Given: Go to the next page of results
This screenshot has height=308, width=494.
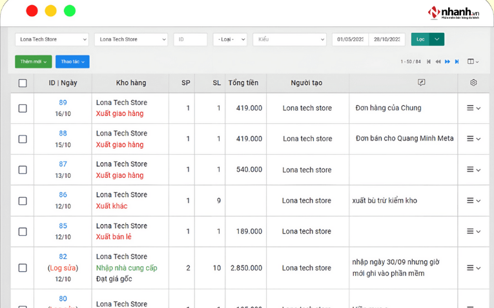Looking at the screenshot, I should pos(448,62).
